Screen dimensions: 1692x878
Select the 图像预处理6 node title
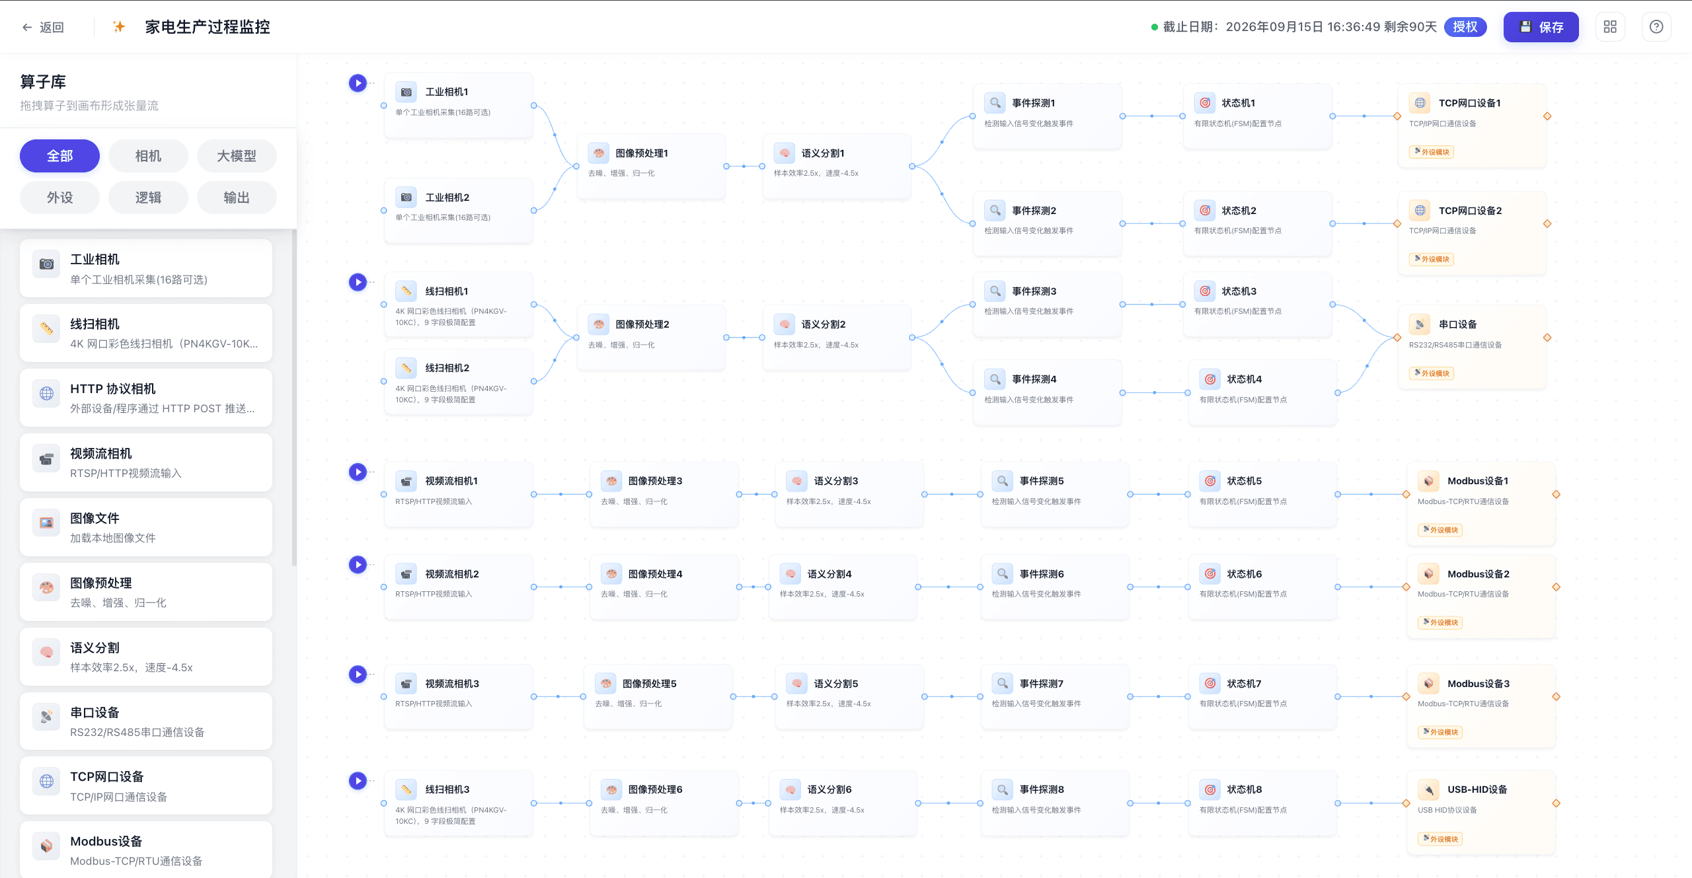[655, 789]
